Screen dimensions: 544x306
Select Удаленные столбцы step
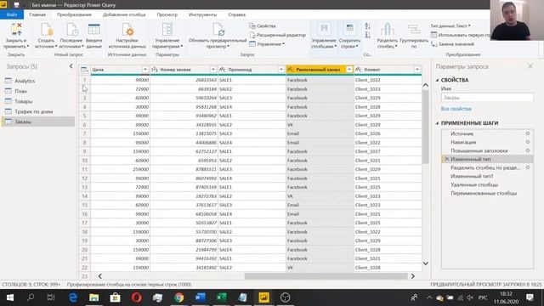coord(487,184)
